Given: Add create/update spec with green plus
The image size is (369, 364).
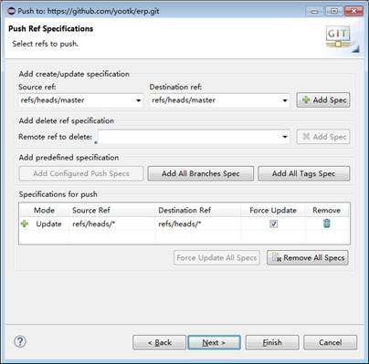Looking at the screenshot, I should 323,100.
